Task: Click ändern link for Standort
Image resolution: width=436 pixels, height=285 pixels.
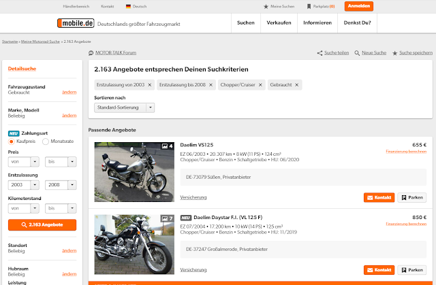Action: tap(69, 250)
